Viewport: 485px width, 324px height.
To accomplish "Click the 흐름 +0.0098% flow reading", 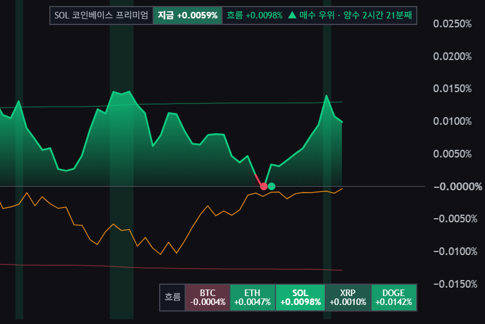I will point(255,15).
